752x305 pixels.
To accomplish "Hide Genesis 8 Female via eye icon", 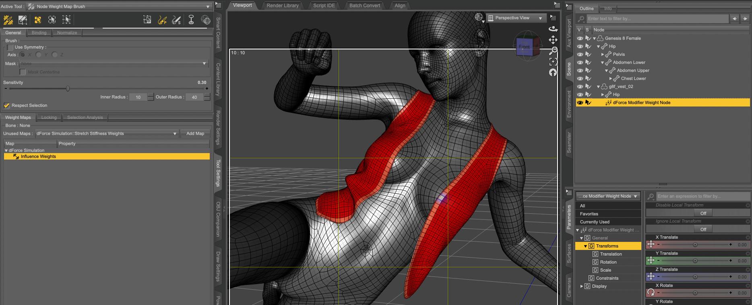I will (x=580, y=38).
